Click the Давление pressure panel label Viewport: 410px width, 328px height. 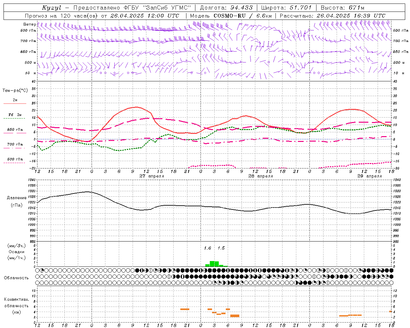[x=16, y=198]
